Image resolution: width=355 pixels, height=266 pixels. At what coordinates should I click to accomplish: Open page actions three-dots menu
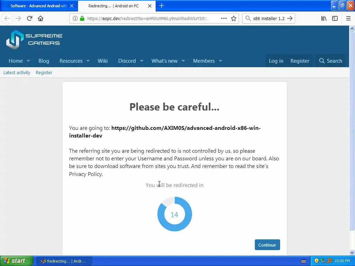click(x=224, y=18)
